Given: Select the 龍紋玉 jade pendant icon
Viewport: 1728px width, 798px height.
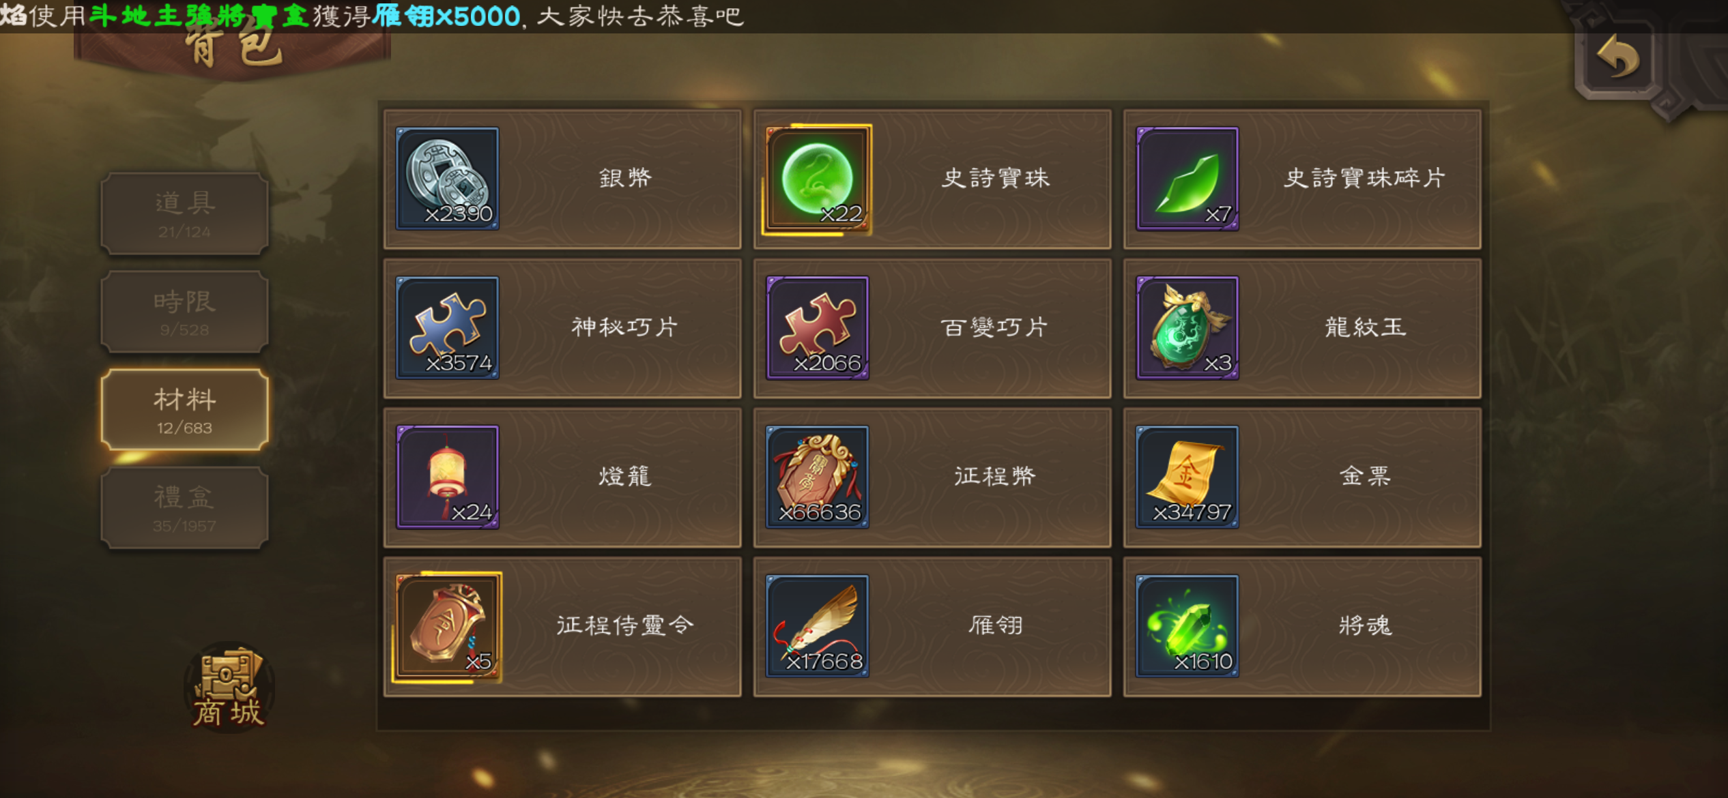Looking at the screenshot, I should (x=1187, y=327).
